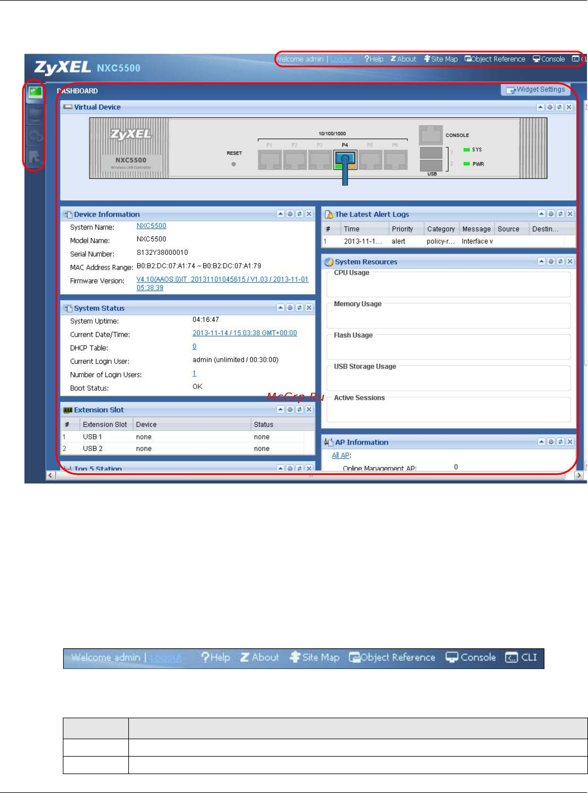Open refresh settings of System Status widget
This screenshot has width=588, height=793.
(290, 308)
